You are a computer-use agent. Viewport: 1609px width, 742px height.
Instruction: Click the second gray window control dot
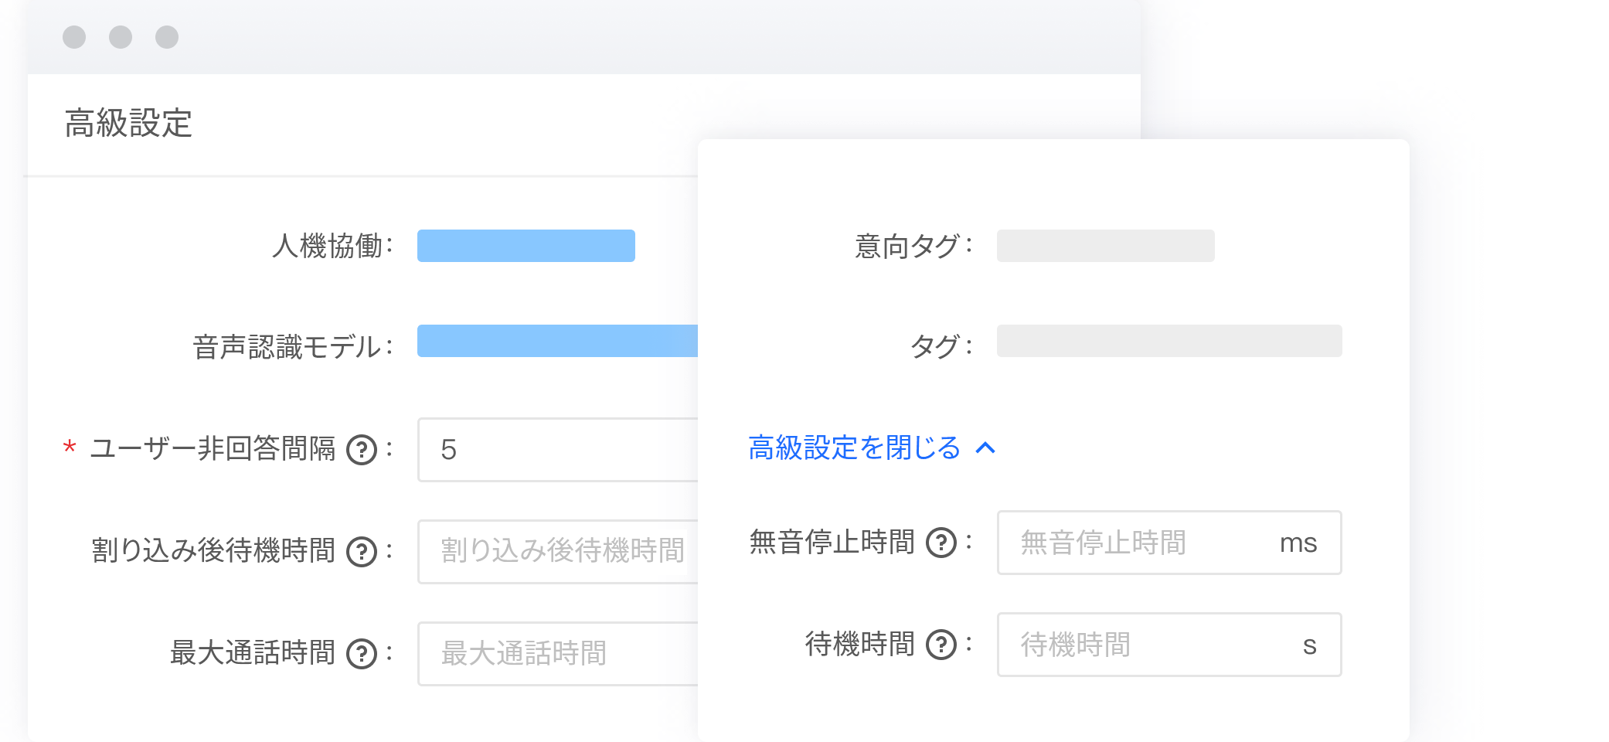click(x=121, y=37)
